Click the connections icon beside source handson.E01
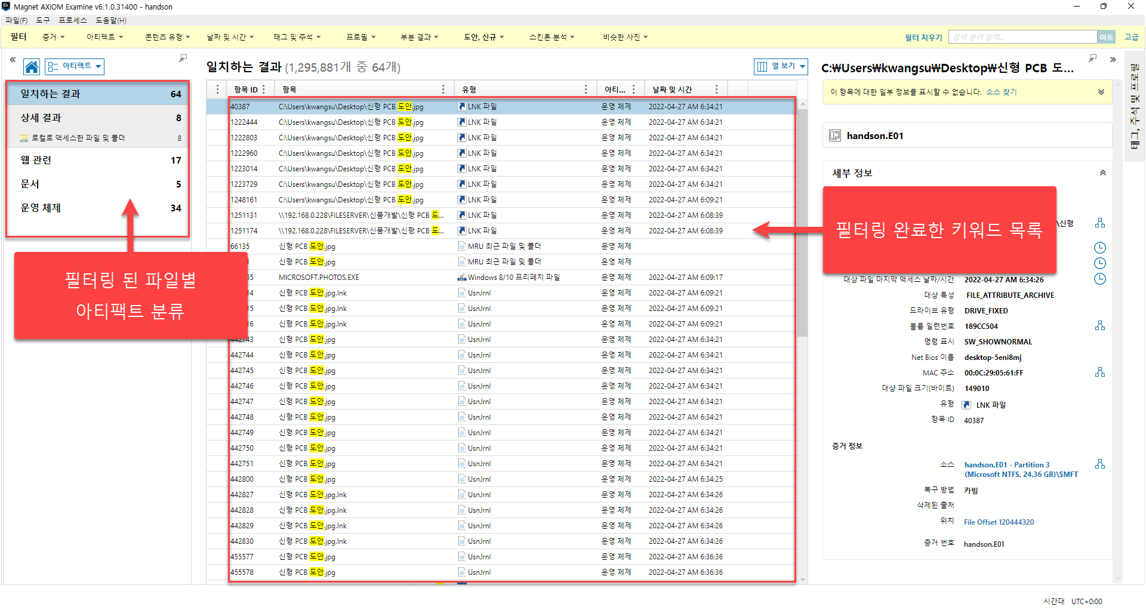Image resolution: width=1146 pixels, height=616 pixels. point(1099,464)
